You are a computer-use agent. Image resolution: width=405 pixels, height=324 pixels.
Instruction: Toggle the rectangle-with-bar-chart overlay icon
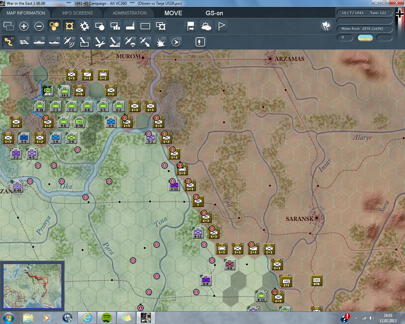115,26
